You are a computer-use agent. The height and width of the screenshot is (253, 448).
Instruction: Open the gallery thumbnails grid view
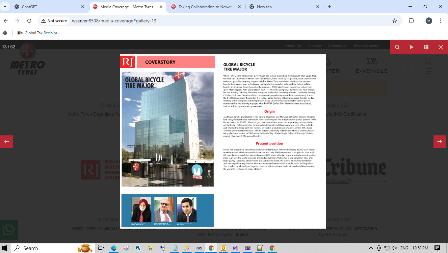(426, 47)
